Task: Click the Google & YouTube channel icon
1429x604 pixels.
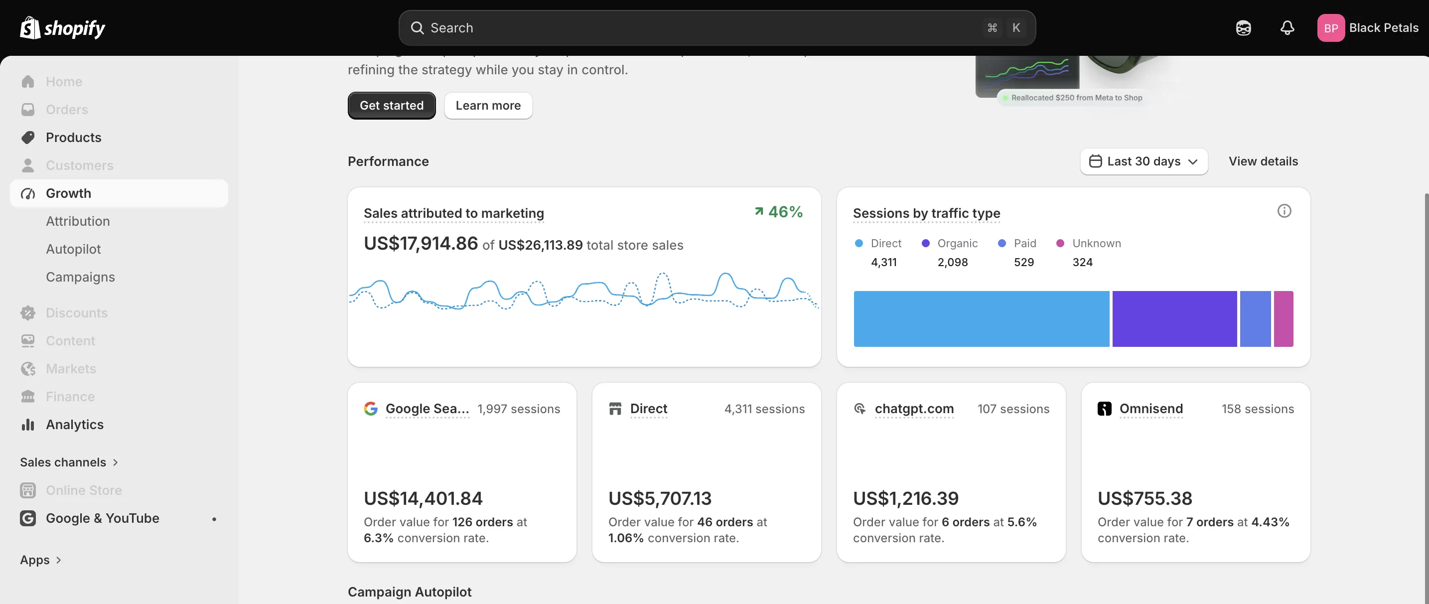Action: (x=28, y=518)
